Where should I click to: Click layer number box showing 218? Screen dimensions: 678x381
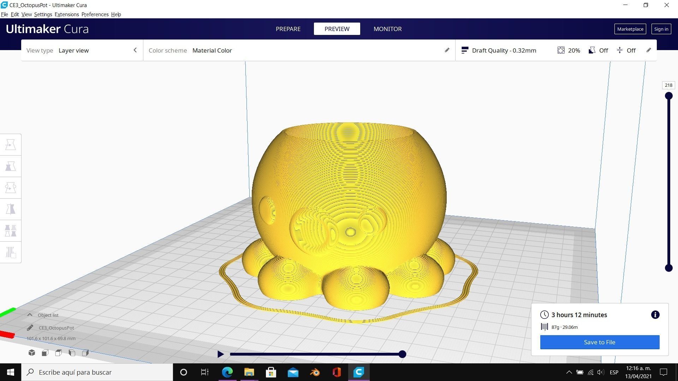click(x=668, y=85)
